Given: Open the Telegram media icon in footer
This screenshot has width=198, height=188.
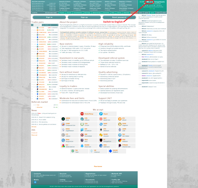Looking at the screenshot, I should (x=35, y=182).
